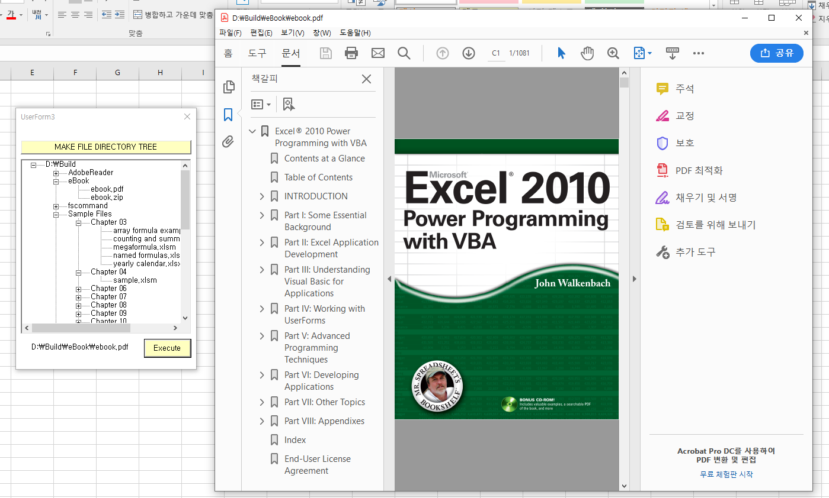Expand Part I: Some Essential Background bookmark
Screen dimensions: 829x498
point(262,215)
